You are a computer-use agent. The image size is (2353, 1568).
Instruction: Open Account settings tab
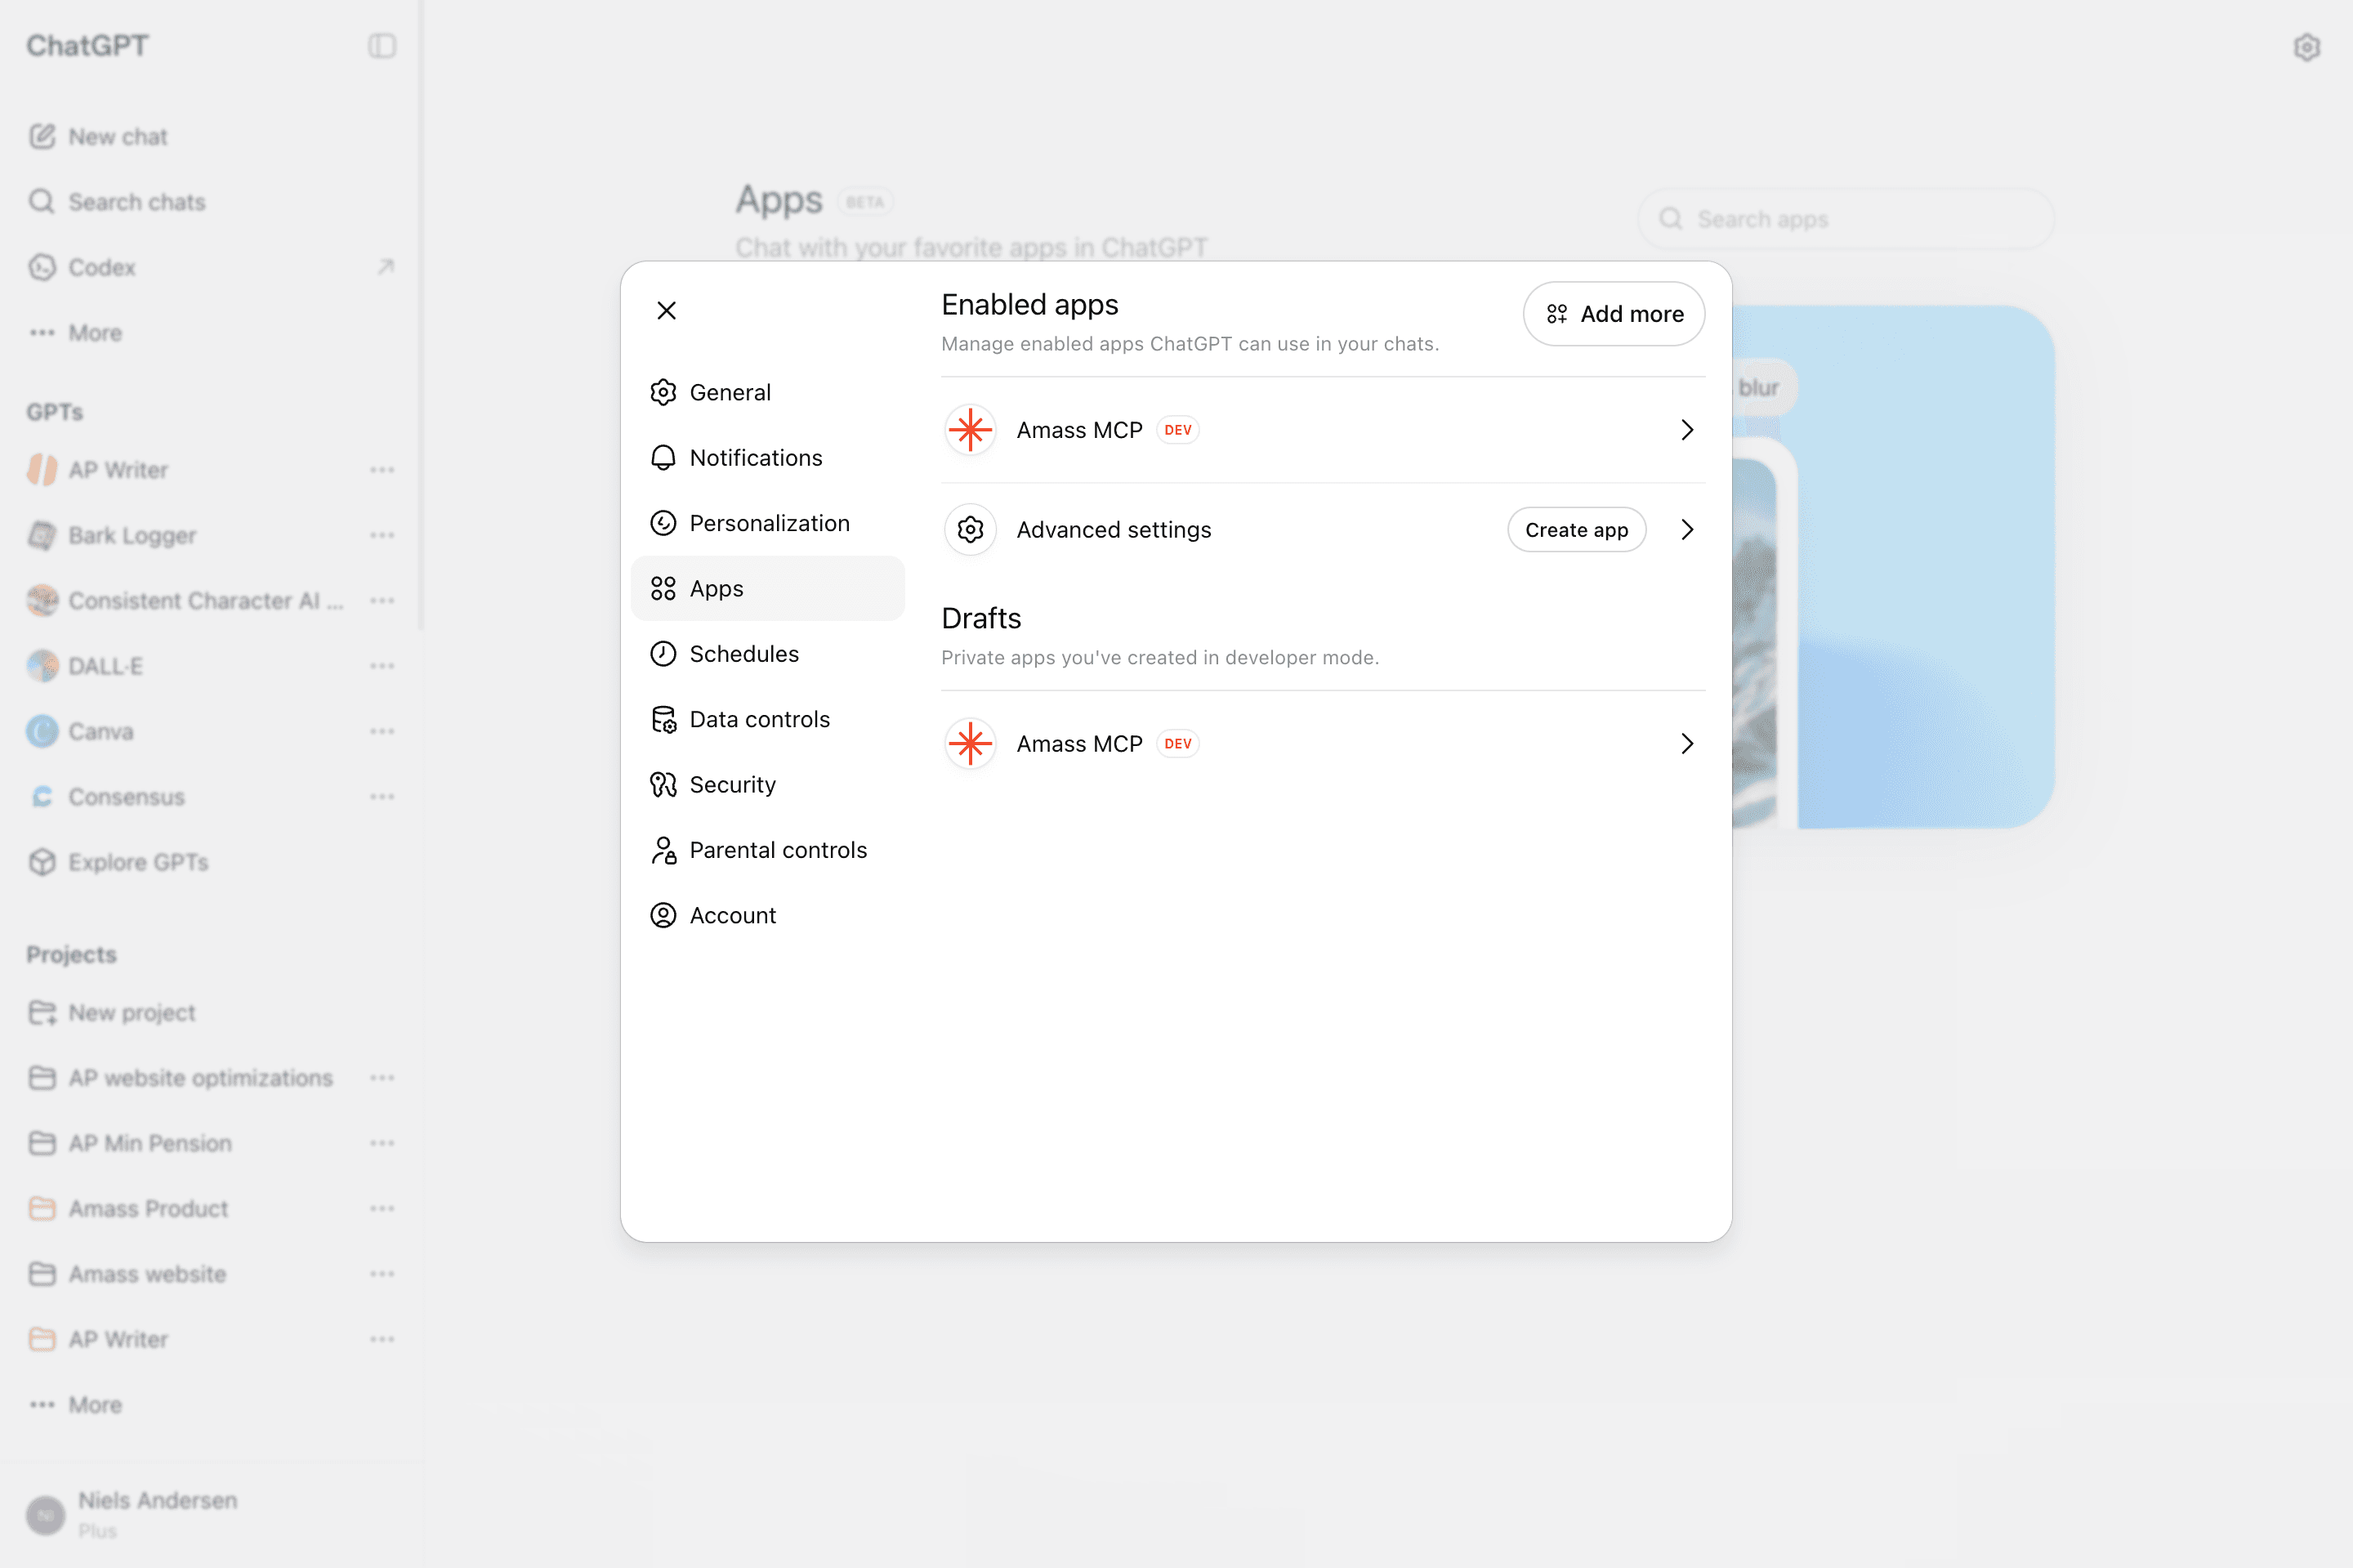[767, 915]
